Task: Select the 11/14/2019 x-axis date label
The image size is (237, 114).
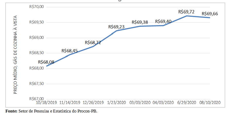Action: point(70,102)
